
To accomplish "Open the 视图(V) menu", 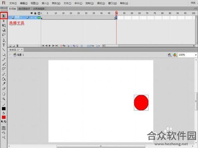I will tap(34, 3).
